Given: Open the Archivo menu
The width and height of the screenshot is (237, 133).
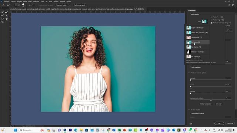Looking at the screenshot, I should coord(7,1).
